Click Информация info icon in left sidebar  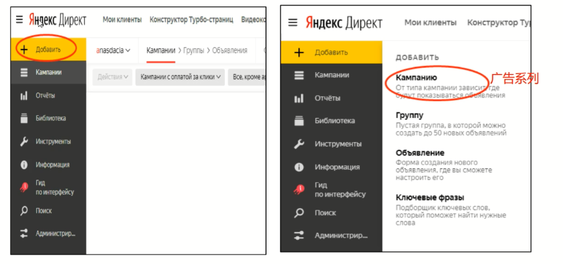point(24,165)
